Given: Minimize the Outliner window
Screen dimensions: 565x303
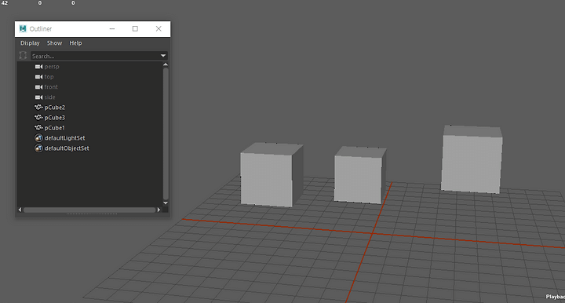Looking at the screenshot, I should click(112, 29).
